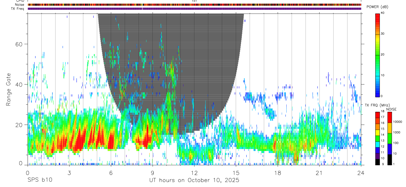
Task: Click the 10 label on power scale
Action: click(383, 75)
